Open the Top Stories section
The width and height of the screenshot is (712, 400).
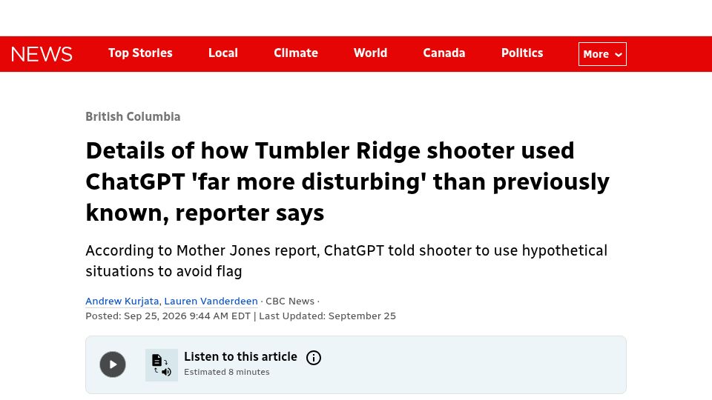[140, 53]
